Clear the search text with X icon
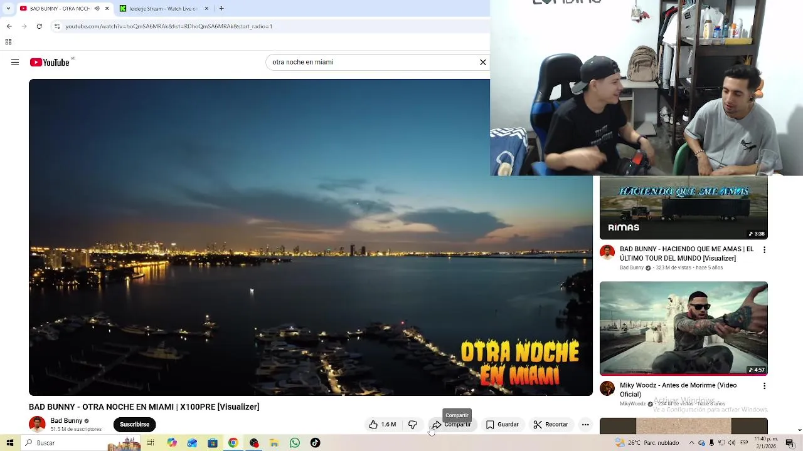This screenshot has height=451, width=803. 483,62
